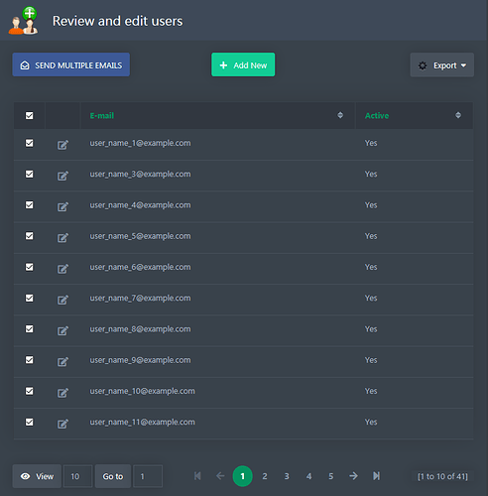
Task: Click the Add New button
Action: (243, 64)
